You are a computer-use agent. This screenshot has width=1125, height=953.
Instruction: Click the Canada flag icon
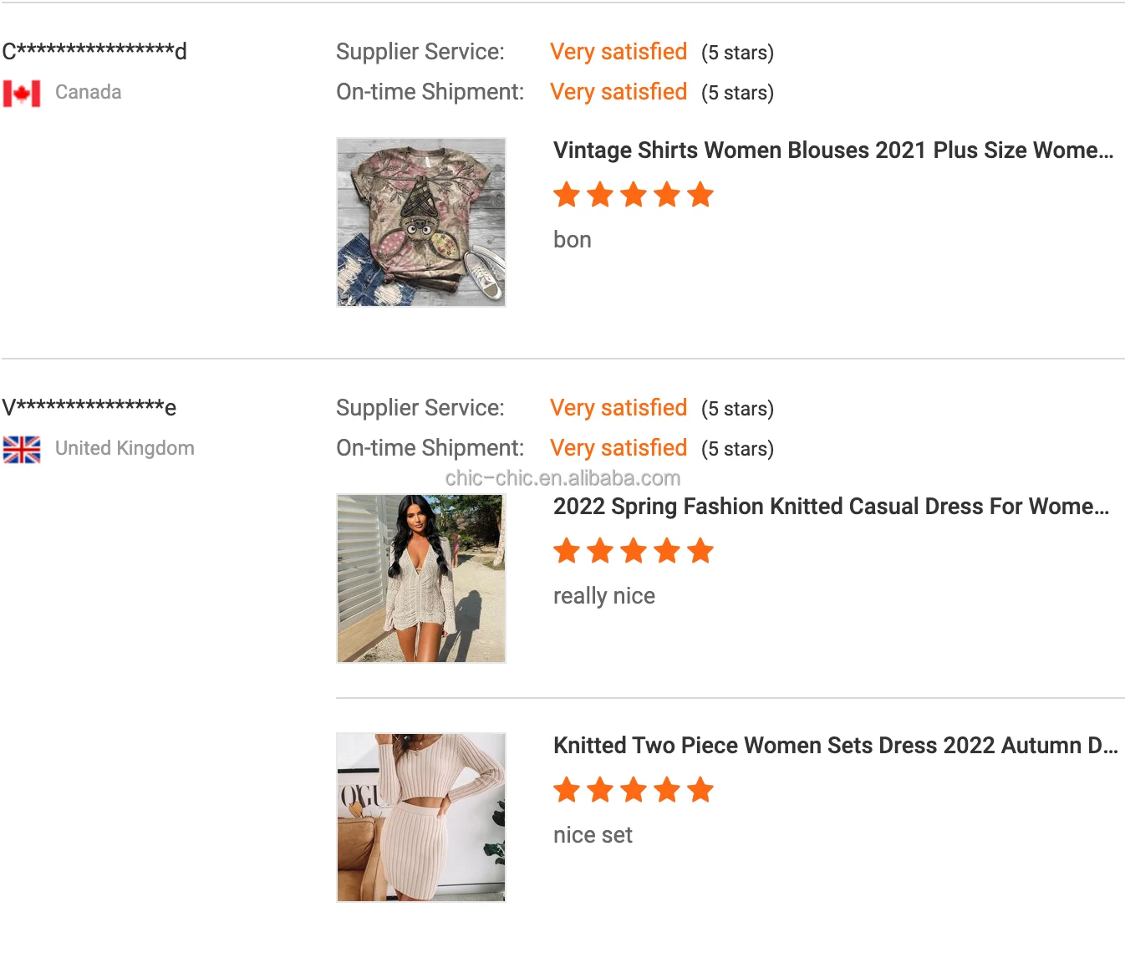click(22, 93)
